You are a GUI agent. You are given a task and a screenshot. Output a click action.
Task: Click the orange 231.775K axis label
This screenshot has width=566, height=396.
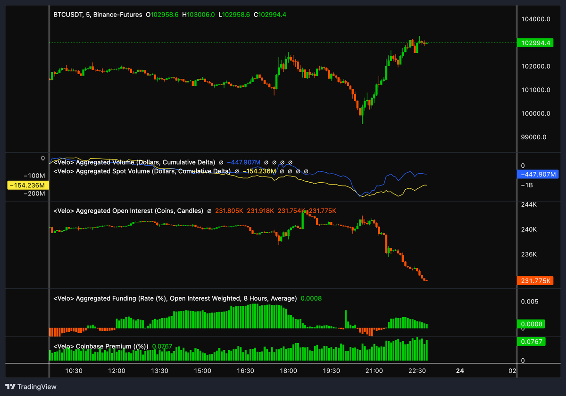(535, 280)
